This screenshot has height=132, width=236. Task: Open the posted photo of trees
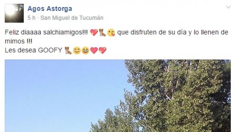[x=118, y=96]
